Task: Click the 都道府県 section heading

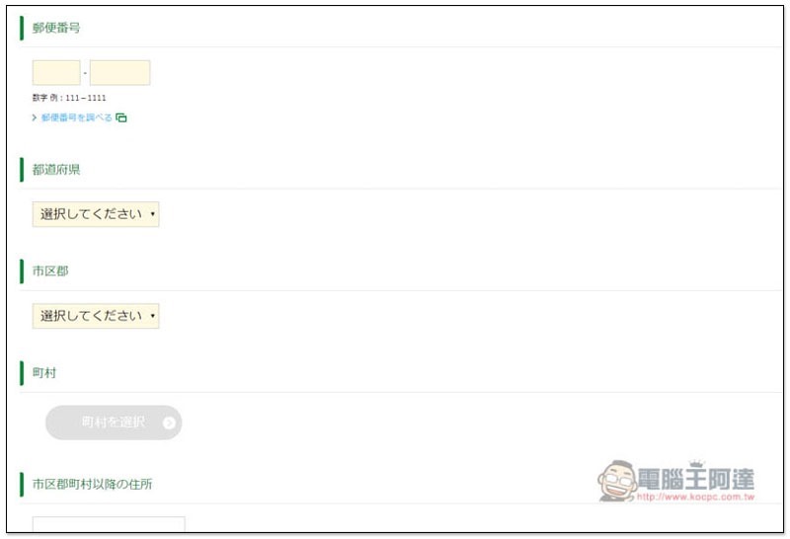Action: point(56,170)
